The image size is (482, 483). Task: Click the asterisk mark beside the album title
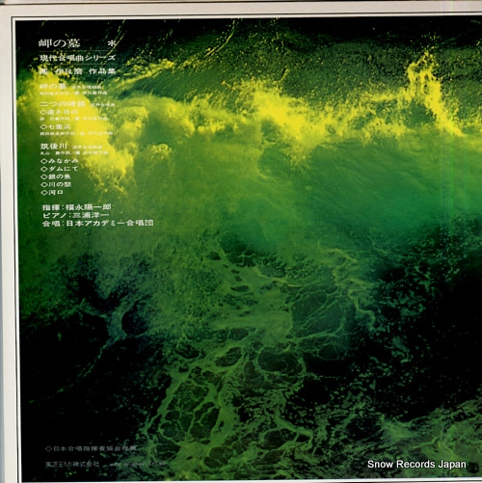pos(111,43)
